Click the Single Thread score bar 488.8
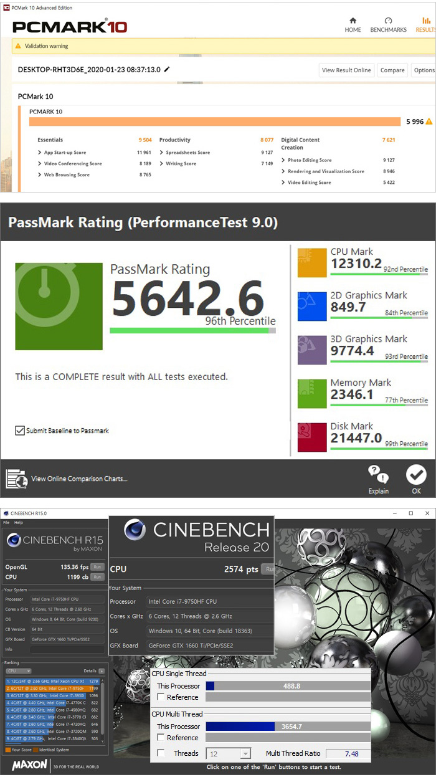This screenshot has width=436, height=777. click(288, 686)
